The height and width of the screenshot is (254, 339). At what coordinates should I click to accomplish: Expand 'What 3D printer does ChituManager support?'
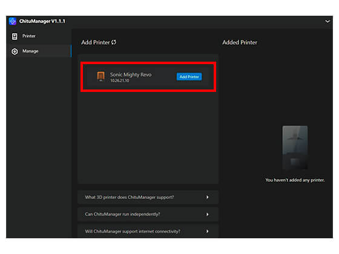point(148,197)
